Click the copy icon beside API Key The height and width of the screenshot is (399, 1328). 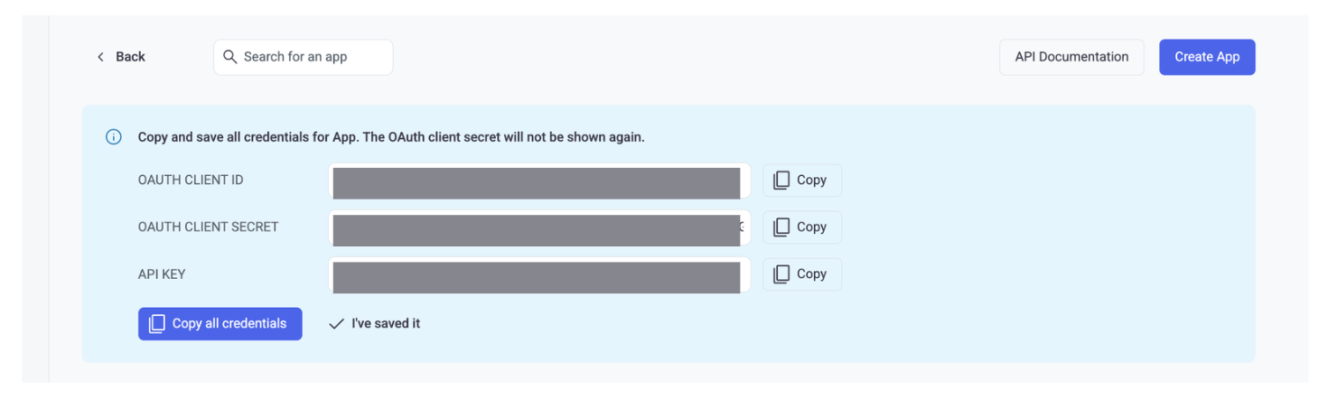click(x=781, y=274)
